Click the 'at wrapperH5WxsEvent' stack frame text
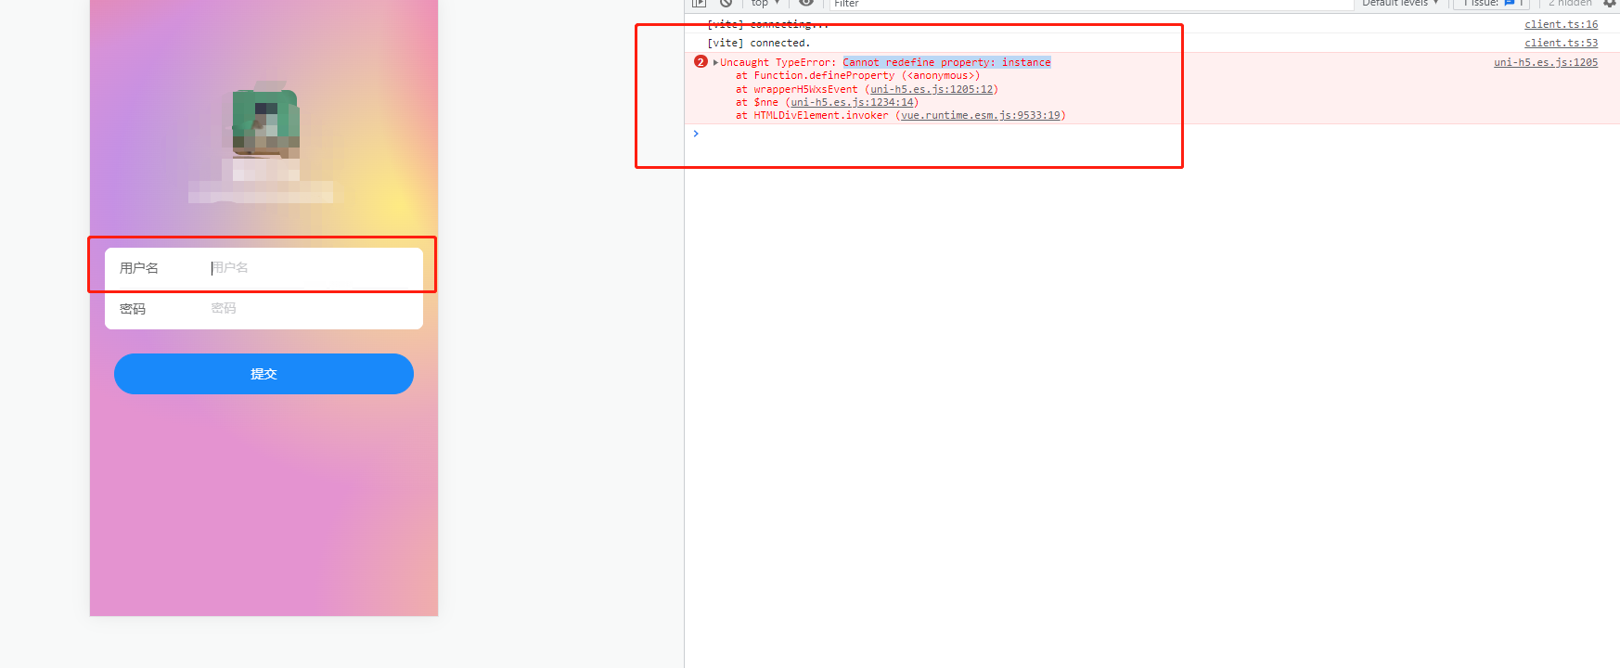This screenshot has width=1620, height=668. pyautogui.click(x=797, y=89)
